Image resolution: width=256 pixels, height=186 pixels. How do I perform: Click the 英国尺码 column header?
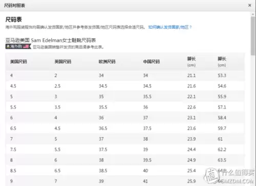pyautogui.click(x=63, y=61)
